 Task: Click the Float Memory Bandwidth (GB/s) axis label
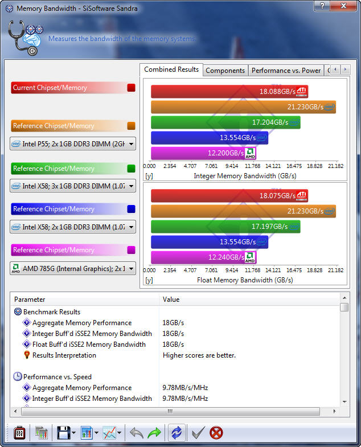(245, 280)
